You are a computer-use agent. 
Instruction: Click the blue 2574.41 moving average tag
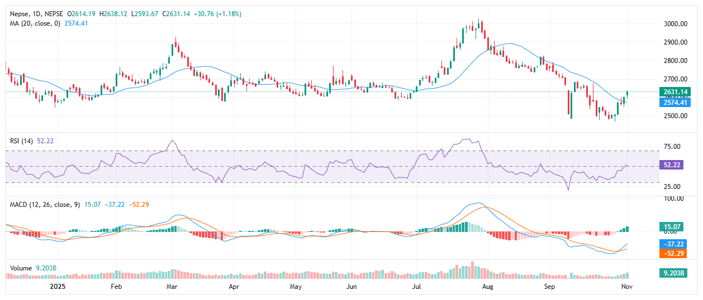(676, 103)
